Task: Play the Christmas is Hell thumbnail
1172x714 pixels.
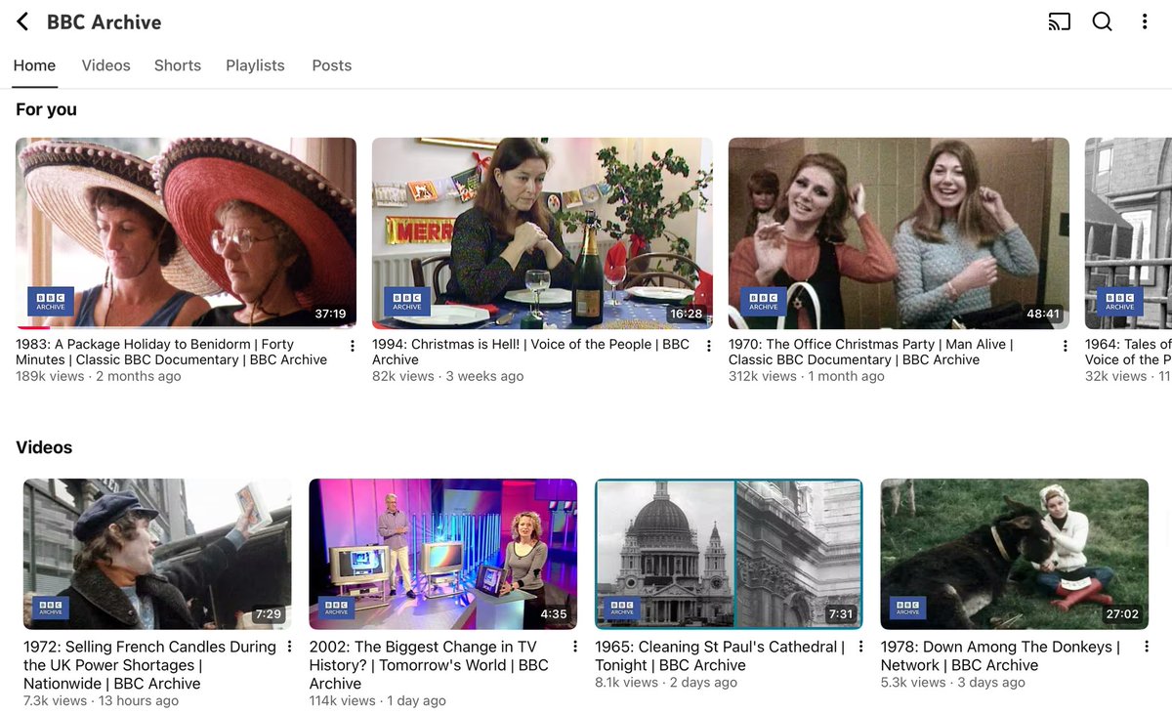Action: coord(542,232)
